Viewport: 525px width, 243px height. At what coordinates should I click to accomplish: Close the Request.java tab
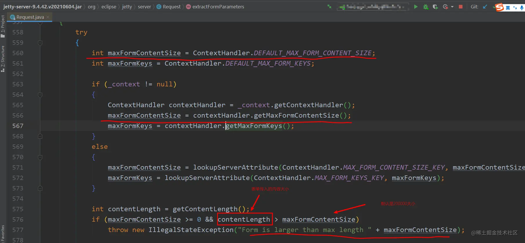pos(48,17)
